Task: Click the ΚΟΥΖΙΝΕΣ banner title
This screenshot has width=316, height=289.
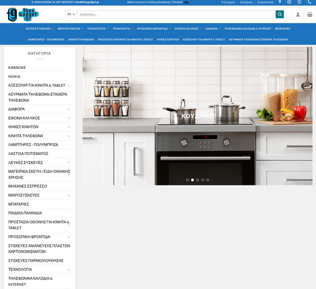Action: (197, 116)
